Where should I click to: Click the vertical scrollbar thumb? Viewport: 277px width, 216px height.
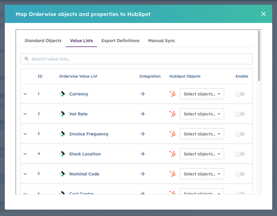tap(259, 56)
